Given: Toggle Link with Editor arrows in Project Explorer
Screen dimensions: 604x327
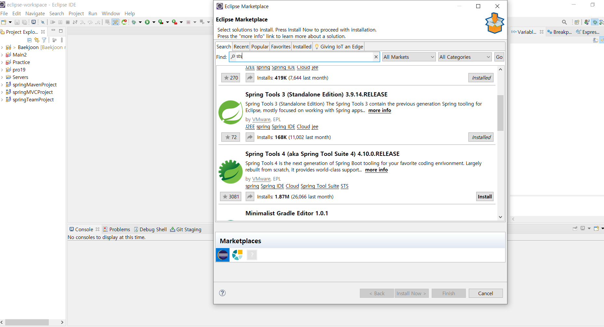Looking at the screenshot, I should pyautogui.click(x=37, y=40).
